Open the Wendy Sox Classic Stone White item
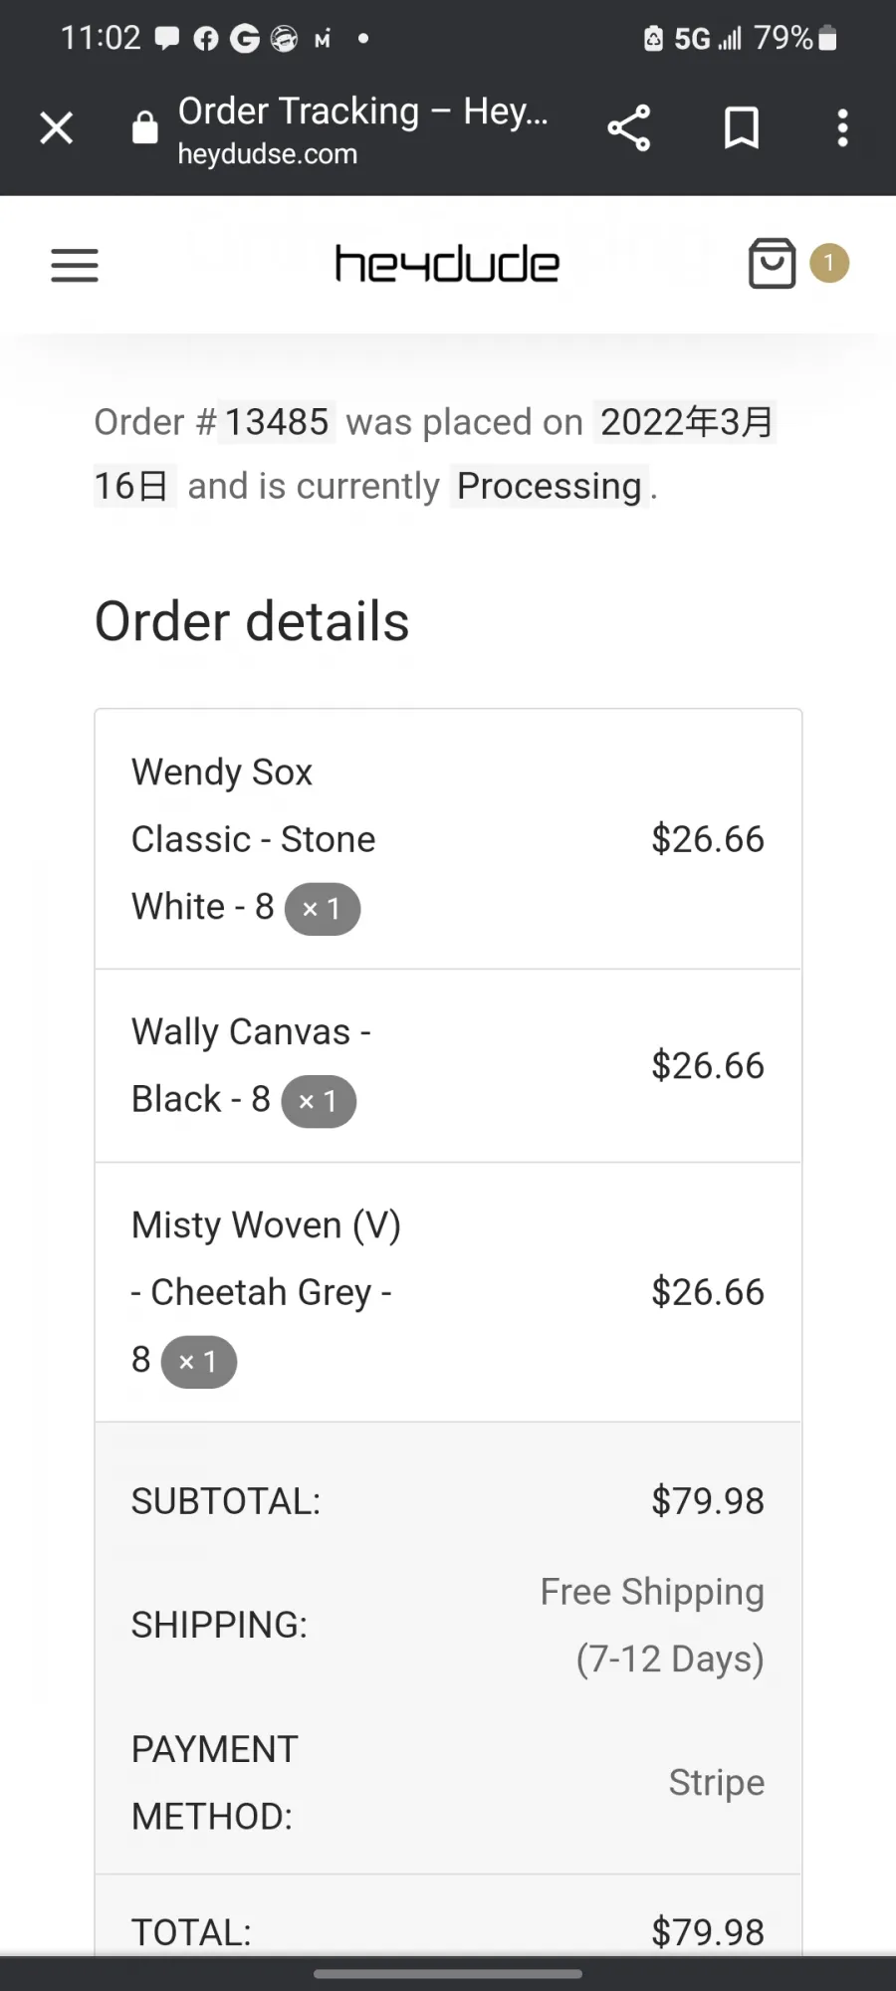The height and width of the screenshot is (1991, 896). pos(254,839)
